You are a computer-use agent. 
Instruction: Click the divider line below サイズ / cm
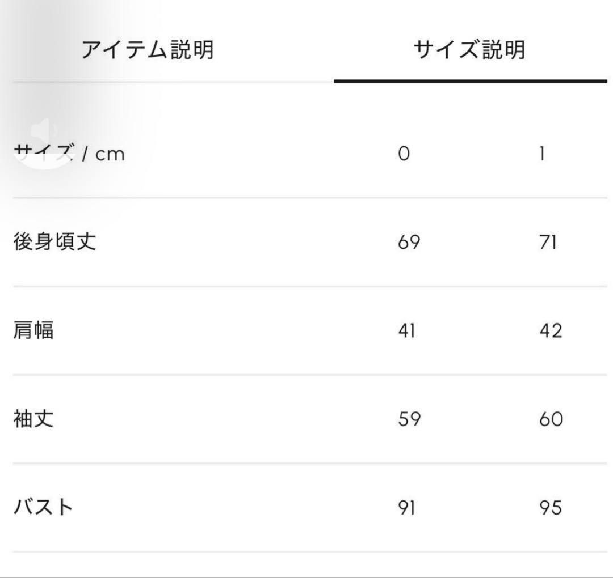coord(306,197)
